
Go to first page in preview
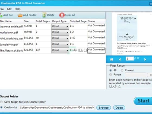point(112,59)
